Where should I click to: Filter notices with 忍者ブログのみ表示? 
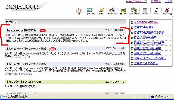[x=145, y=38]
